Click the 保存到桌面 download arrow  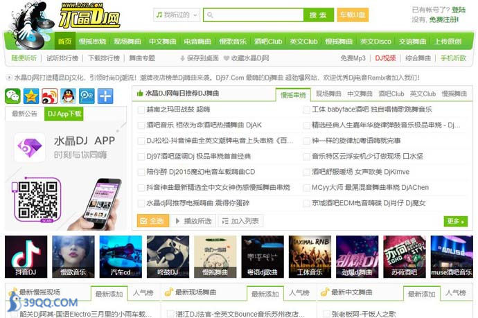tap(182, 58)
